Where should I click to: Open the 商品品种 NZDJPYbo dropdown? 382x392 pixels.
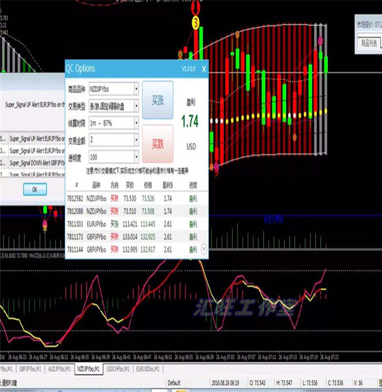click(136, 89)
